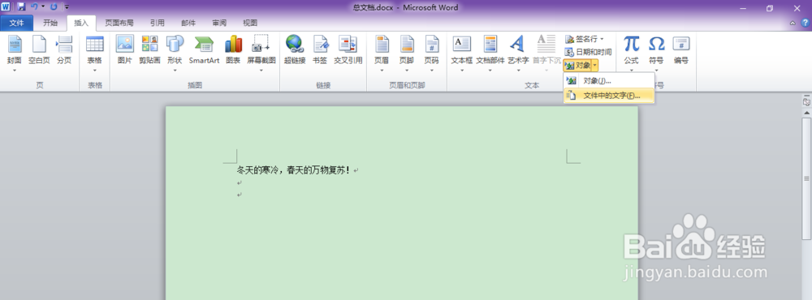
Task: Open the Customize Quick Access Toolbar dropdown
Action: tap(67, 7)
